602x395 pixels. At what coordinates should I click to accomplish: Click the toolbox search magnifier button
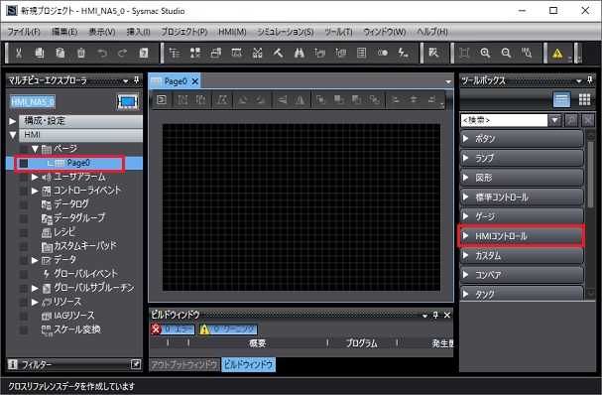571,121
